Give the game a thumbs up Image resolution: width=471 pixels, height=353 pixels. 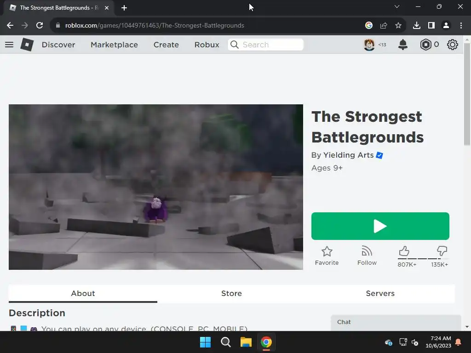click(x=404, y=251)
